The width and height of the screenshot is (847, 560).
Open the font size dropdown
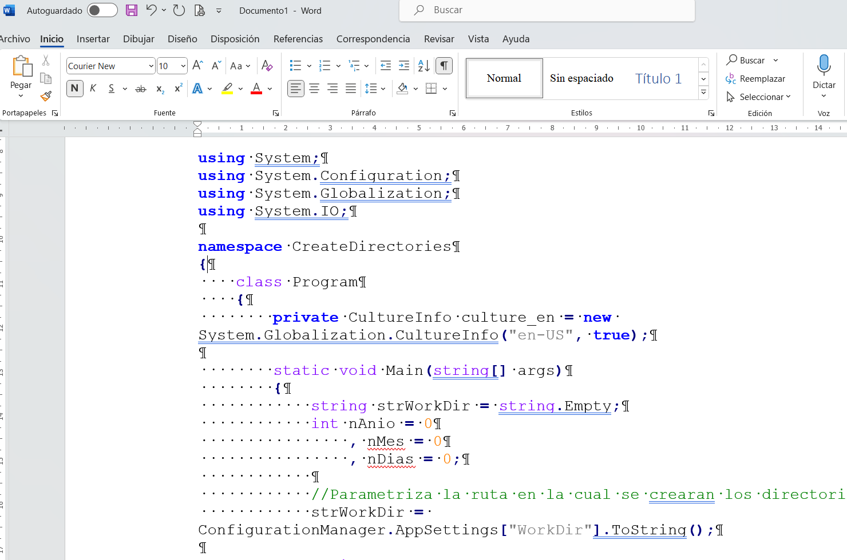tap(183, 66)
